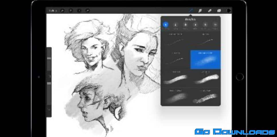Switch to the last brush category icon
The width and height of the screenshot is (277, 137).
click(215, 25)
